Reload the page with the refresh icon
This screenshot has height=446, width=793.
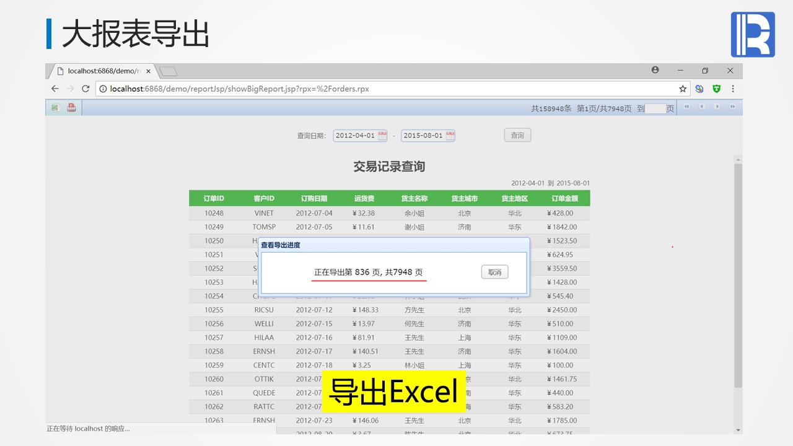tap(85, 89)
